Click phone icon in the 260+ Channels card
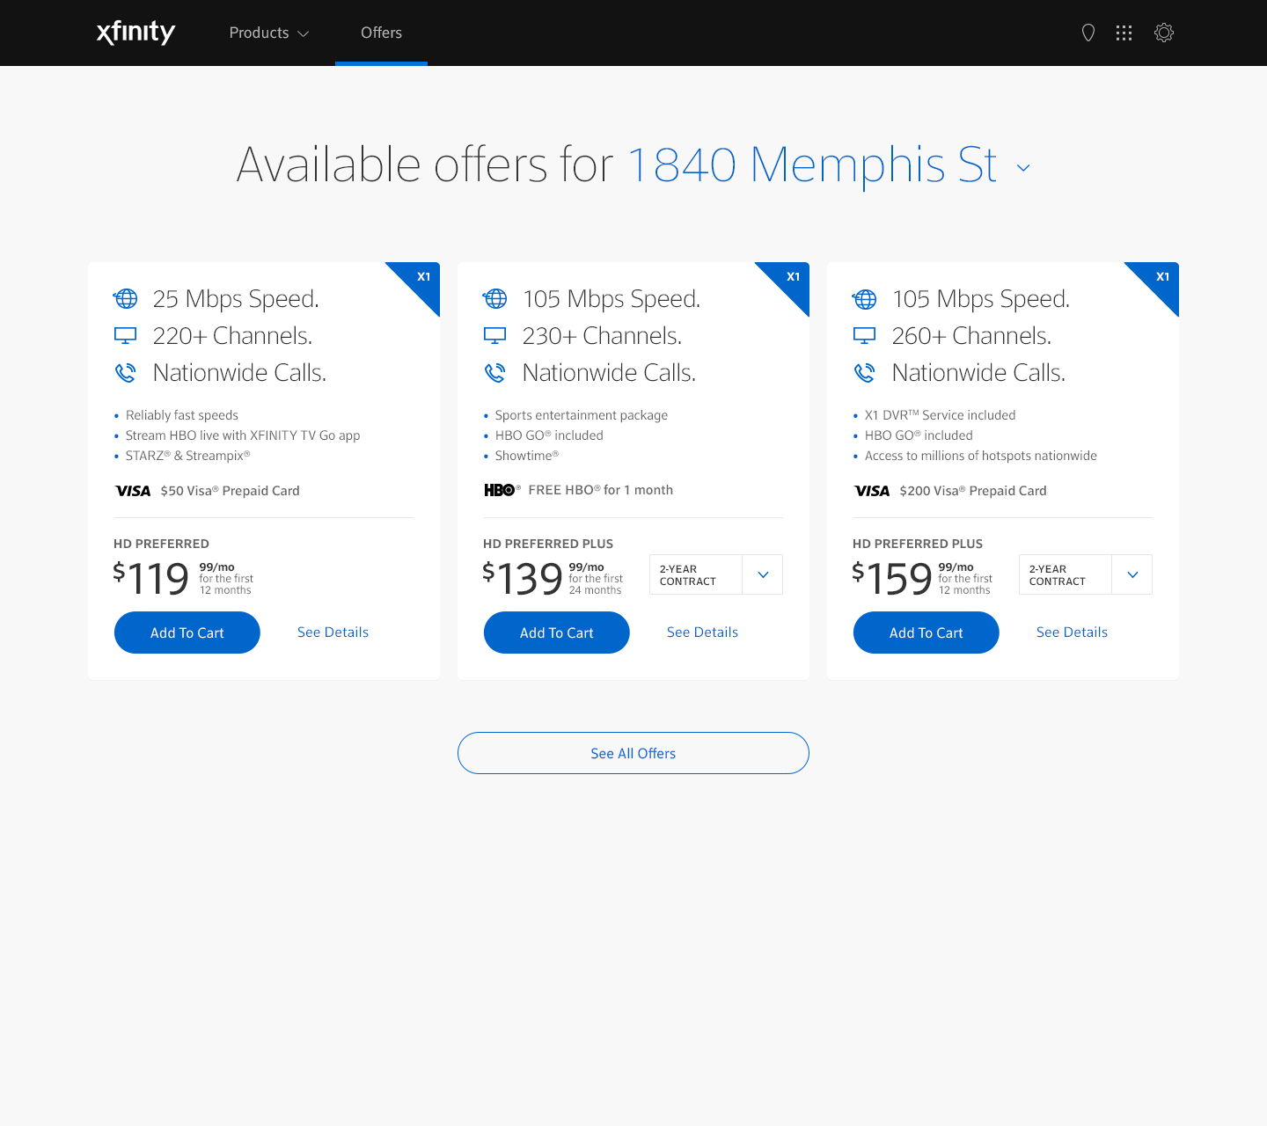This screenshot has height=1126, width=1267. click(865, 373)
